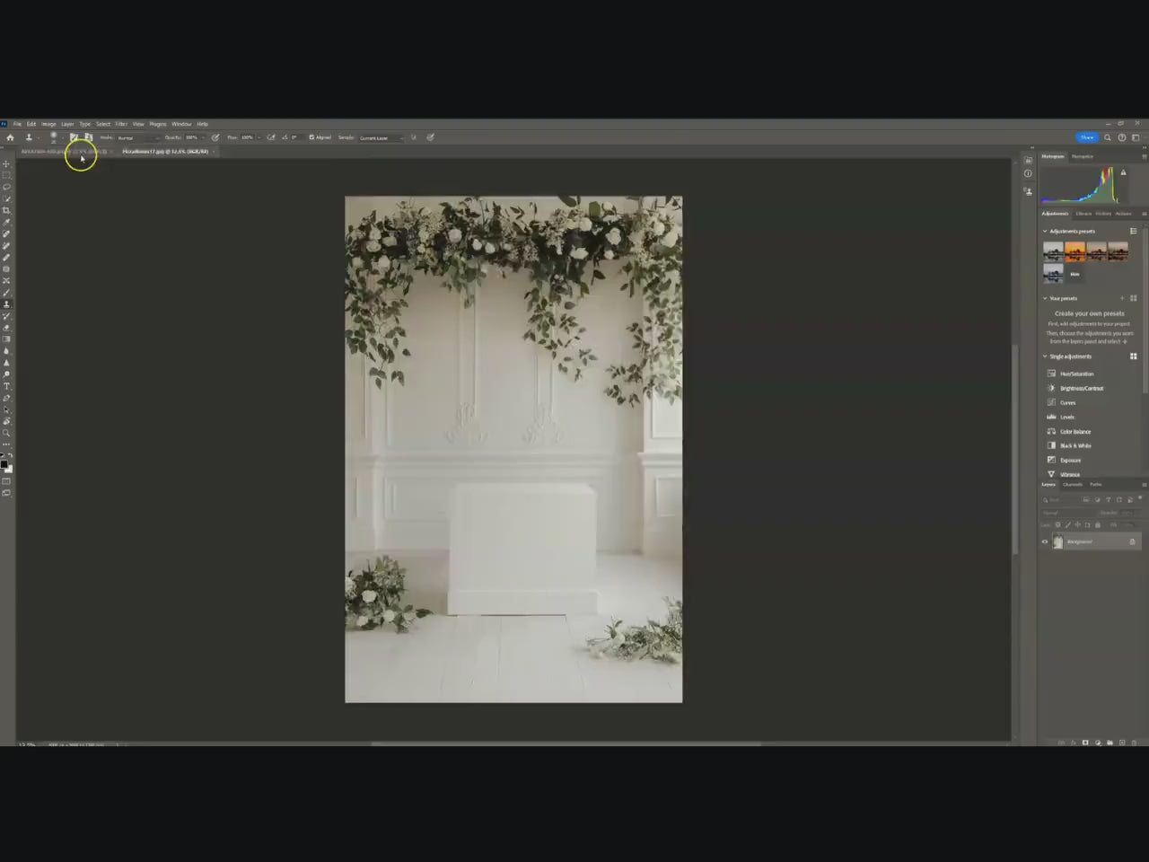The width and height of the screenshot is (1149, 862).
Task: Add a preset via the Your presets plus button
Action: [x=1121, y=297]
